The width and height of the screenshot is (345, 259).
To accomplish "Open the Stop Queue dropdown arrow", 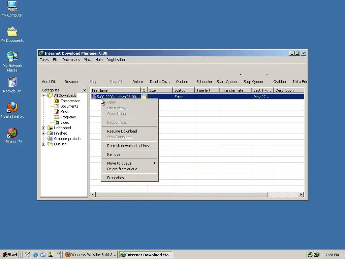I will tap(267, 75).
